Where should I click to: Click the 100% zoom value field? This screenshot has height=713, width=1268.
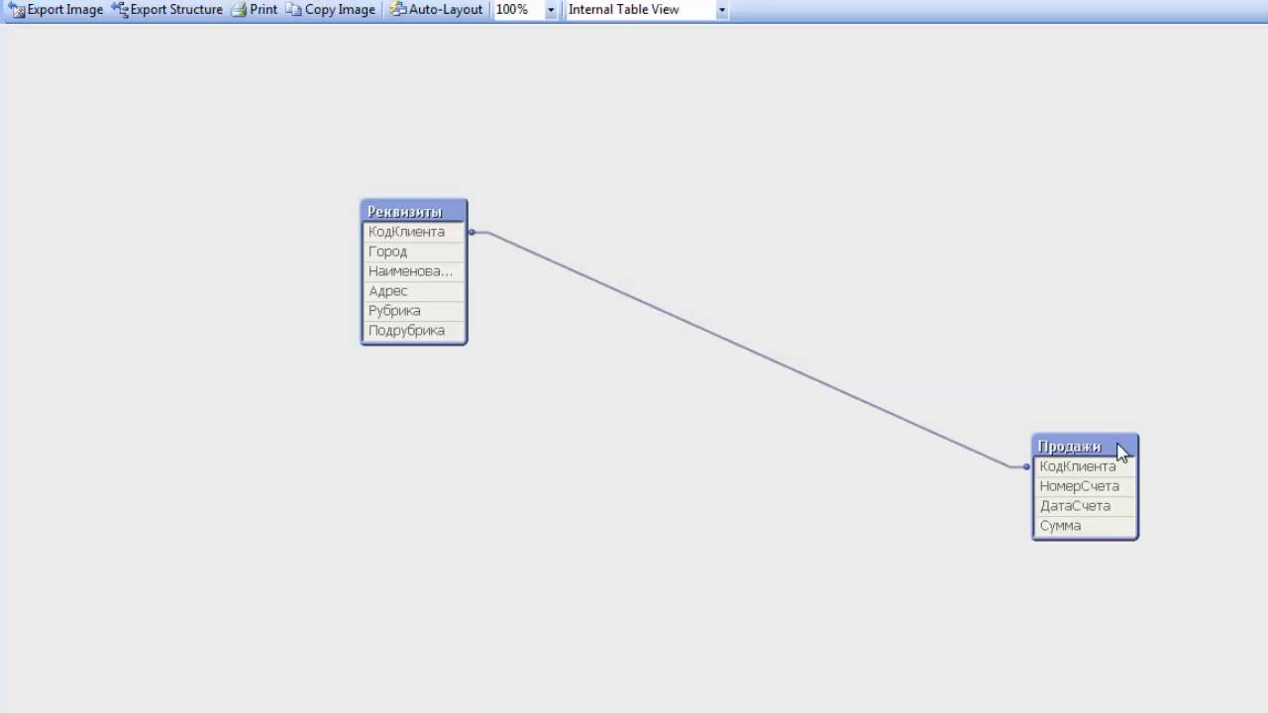[x=518, y=10]
